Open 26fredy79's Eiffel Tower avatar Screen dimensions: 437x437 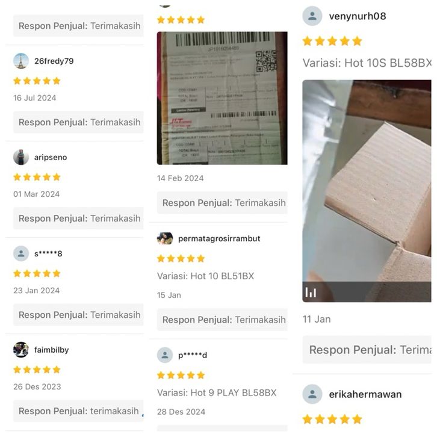coord(21,61)
